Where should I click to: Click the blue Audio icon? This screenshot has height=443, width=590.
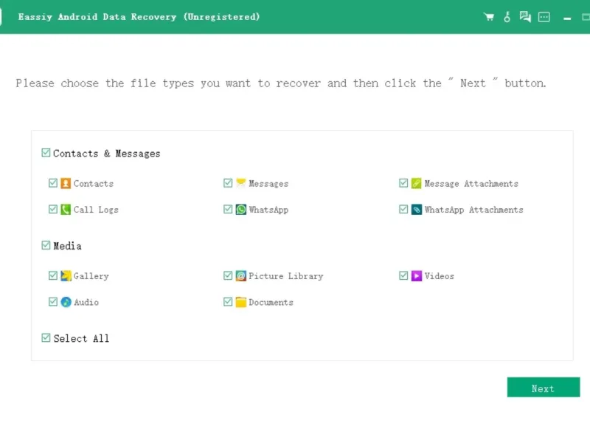pos(66,302)
